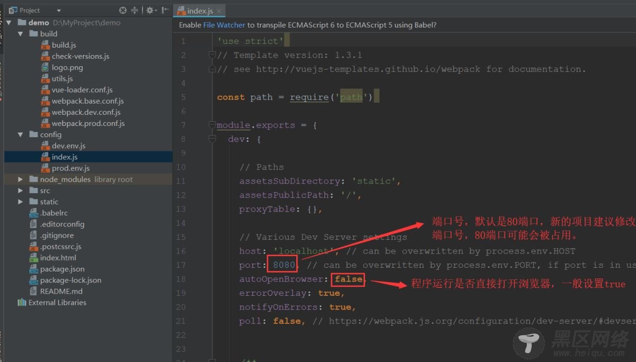636x362 pixels.
Task: Click the node_modules folder icon
Action: [x=33, y=179]
